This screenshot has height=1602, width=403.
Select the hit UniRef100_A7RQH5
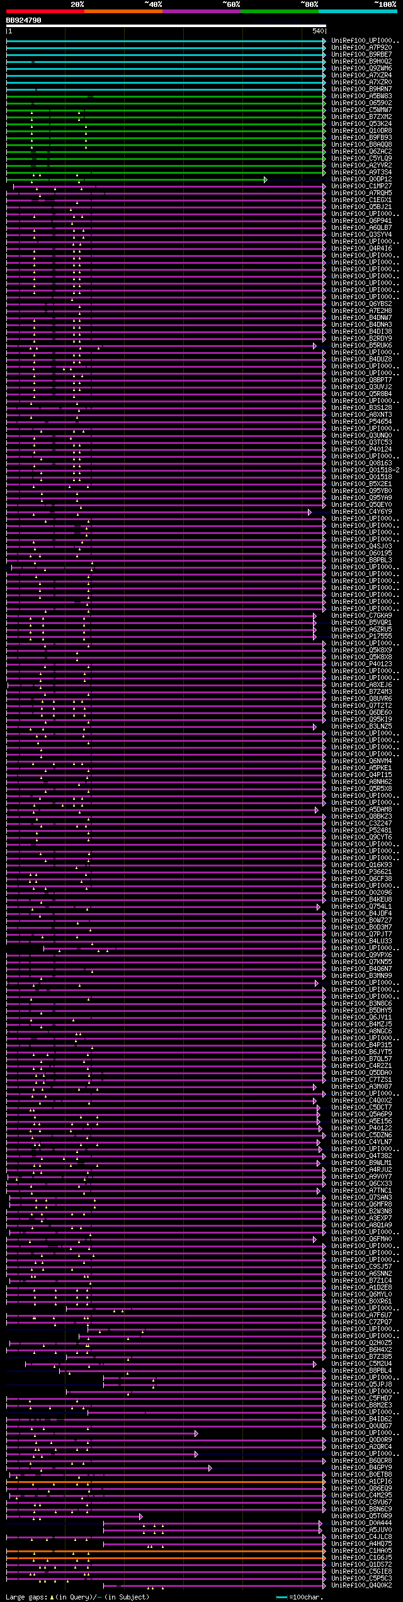[x=361, y=193]
